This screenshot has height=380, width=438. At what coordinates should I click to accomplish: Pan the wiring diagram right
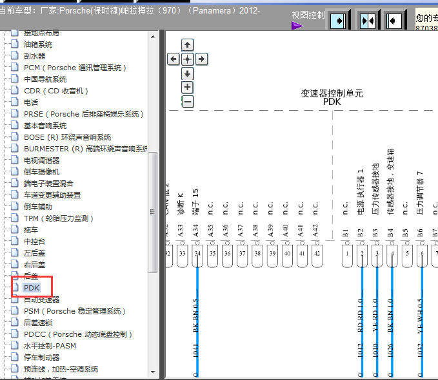coord(202,59)
